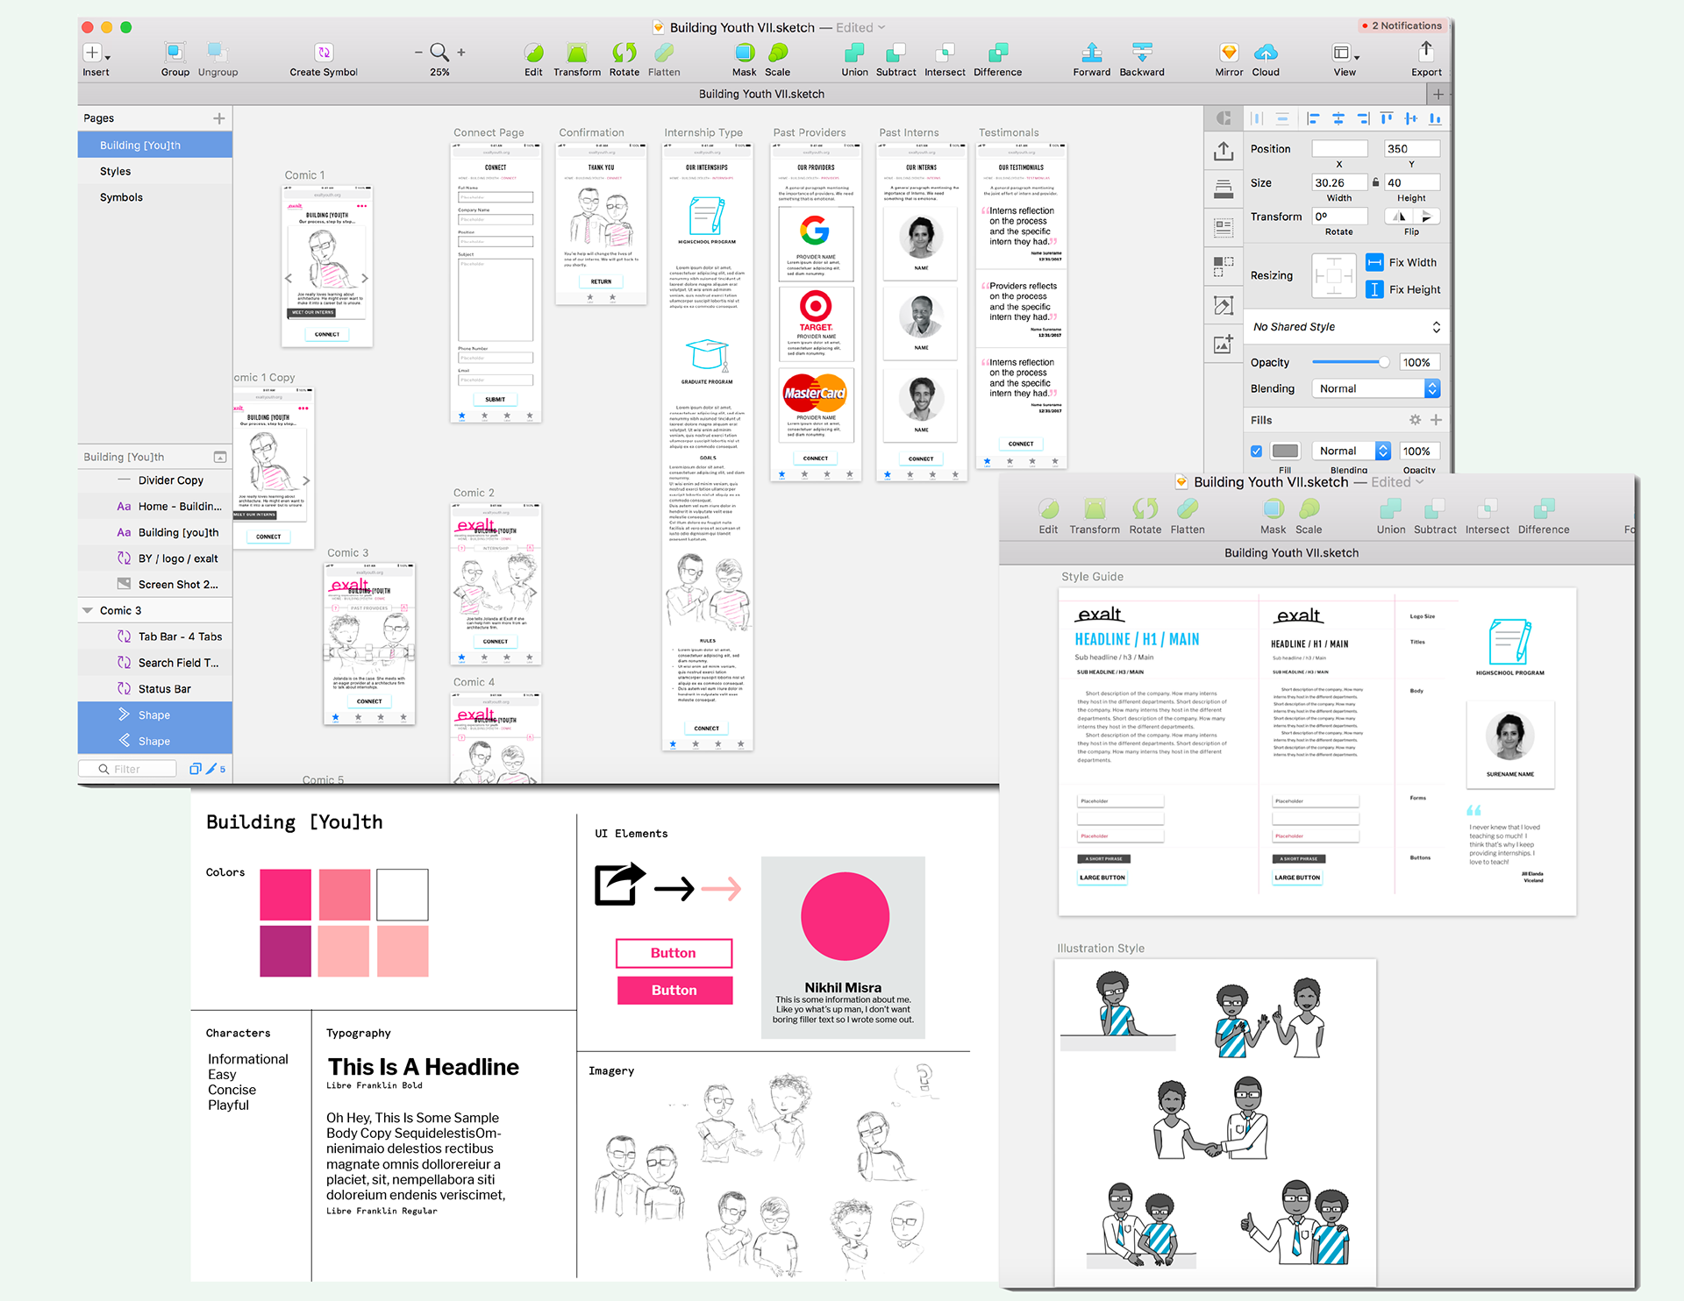Click the Filter layers search field
Viewport: 1684px width, 1301px height.
(127, 769)
